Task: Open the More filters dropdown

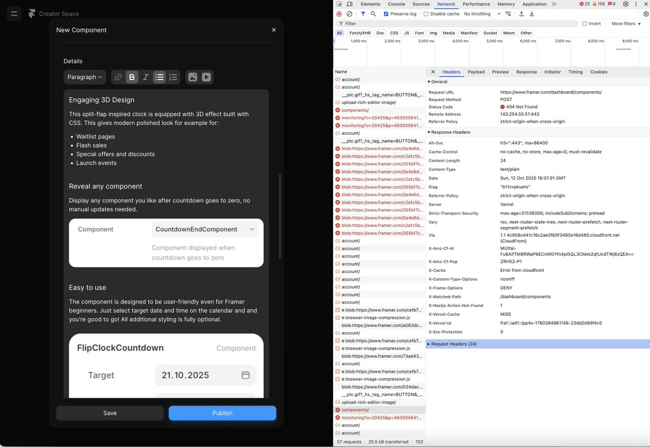Action: pos(626,24)
